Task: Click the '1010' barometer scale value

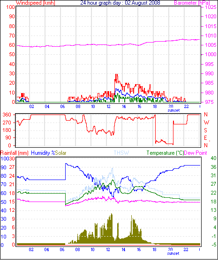Action: [x=211, y=36]
